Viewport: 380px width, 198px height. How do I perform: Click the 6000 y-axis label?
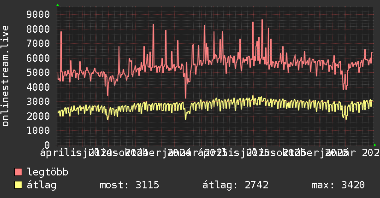point(38,58)
